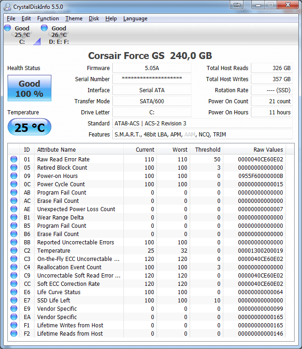Click the status orb for Unexpected Power Loss Count
The width and height of the screenshot is (302, 349).
14,209
